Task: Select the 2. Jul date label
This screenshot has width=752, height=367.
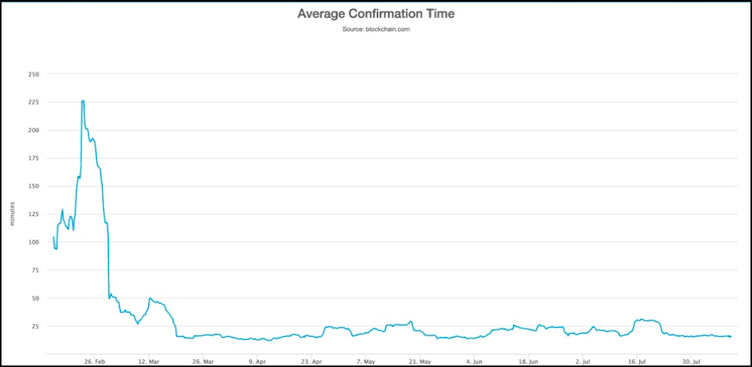Action: [x=583, y=359]
